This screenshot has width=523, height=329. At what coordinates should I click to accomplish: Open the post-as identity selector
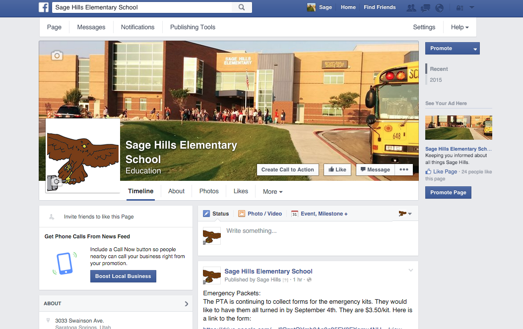(405, 214)
